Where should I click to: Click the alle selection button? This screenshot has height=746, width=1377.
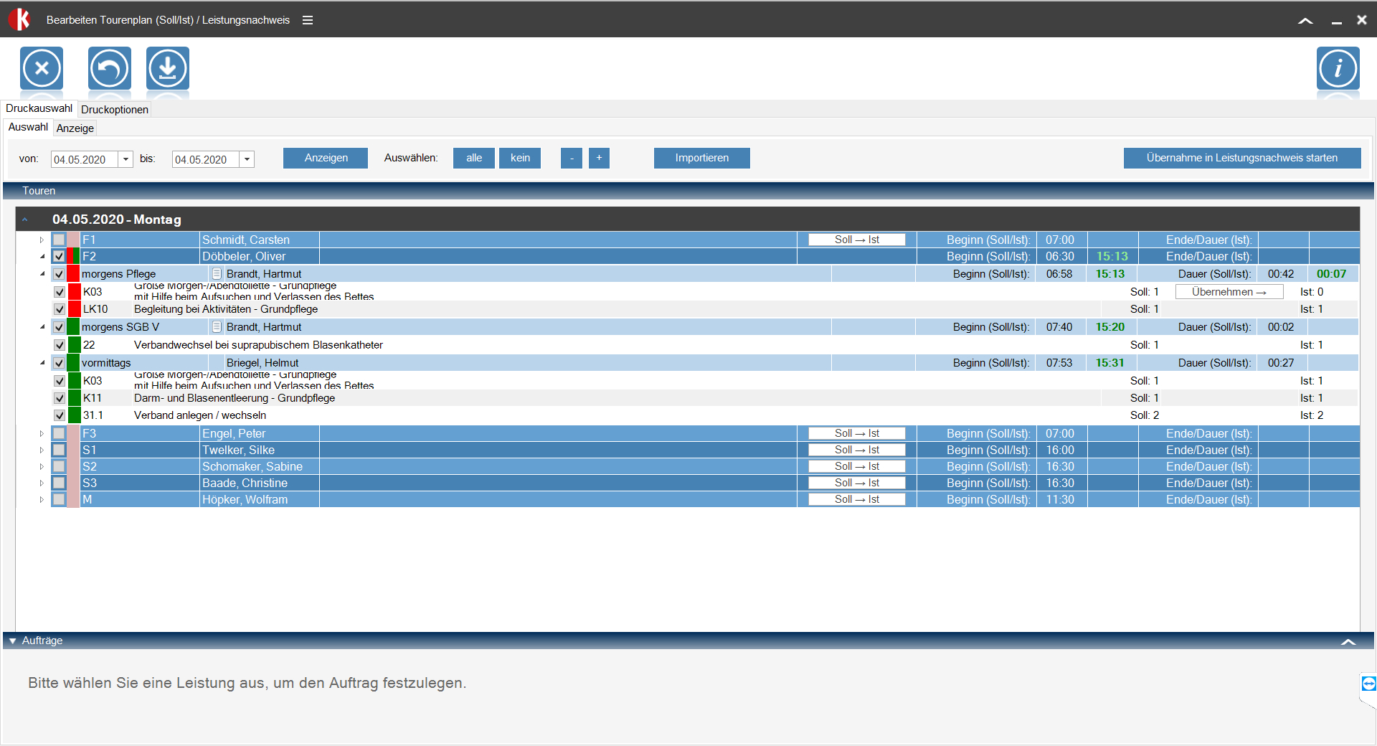point(474,158)
